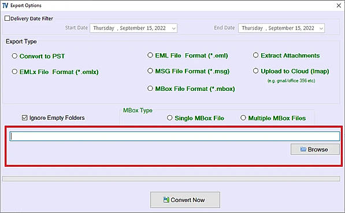The image size is (345, 213).
Task: Click Convert Now button
Action: [x=185, y=200]
